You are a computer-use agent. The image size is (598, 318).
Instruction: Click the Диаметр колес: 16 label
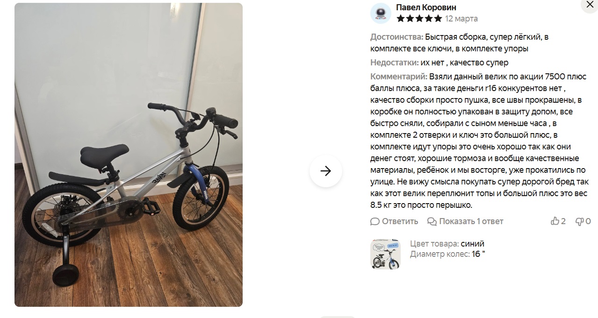coord(447,254)
